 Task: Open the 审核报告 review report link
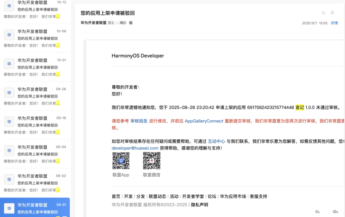(139, 121)
